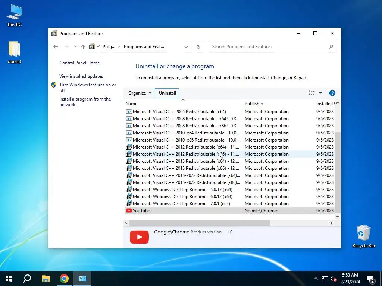Expand the address bar history dropdown

click(186, 47)
